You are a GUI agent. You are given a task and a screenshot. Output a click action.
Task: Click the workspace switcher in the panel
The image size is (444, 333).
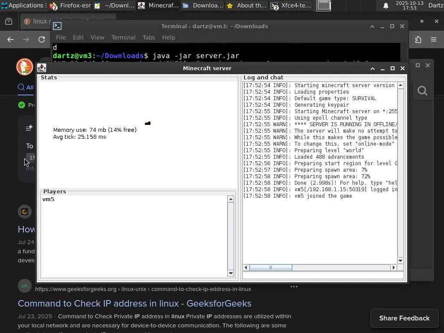323,6
